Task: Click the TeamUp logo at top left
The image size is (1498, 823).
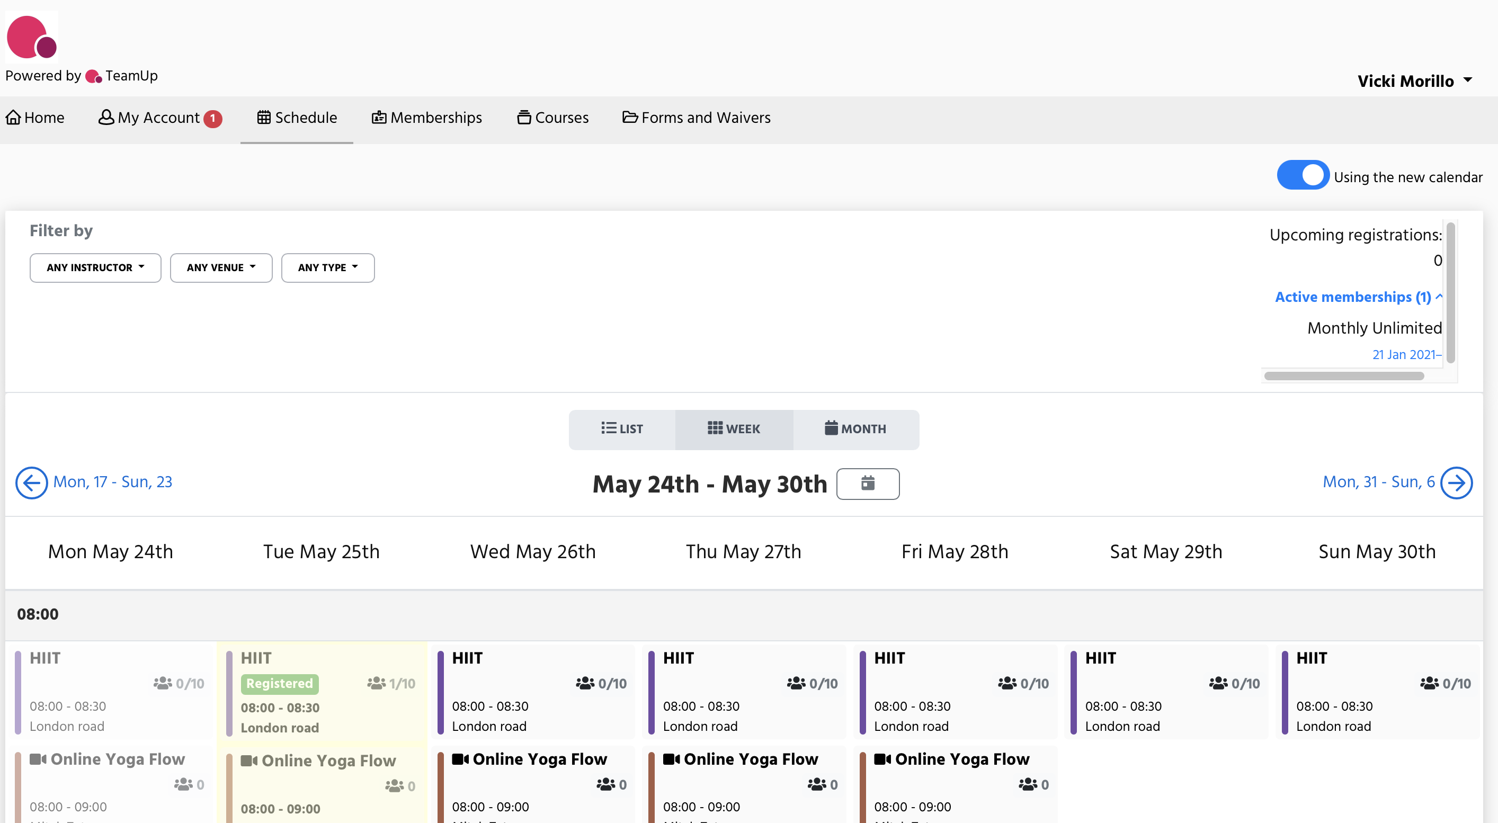Action: point(31,37)
